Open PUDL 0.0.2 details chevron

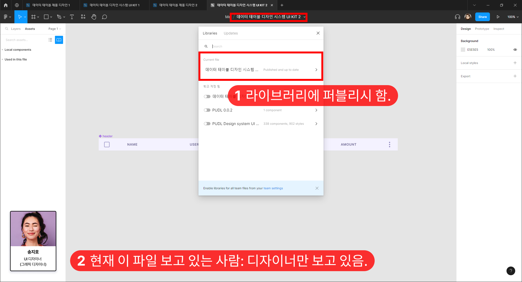316,110
